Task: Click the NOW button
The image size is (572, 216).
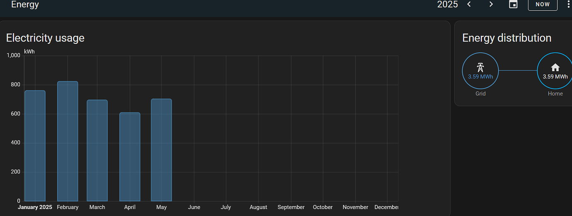Action: [x=543, y=4]
